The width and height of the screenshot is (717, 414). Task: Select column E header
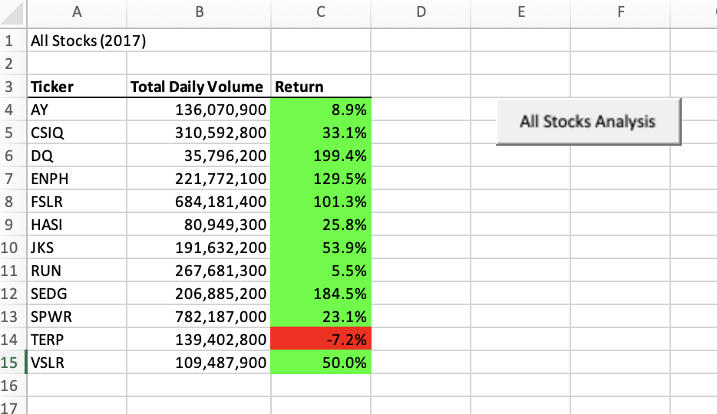[520, 12]
